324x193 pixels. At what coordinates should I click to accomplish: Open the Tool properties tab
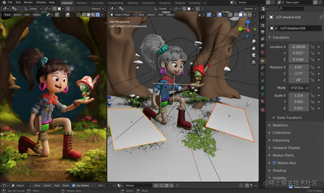[263, 17]
